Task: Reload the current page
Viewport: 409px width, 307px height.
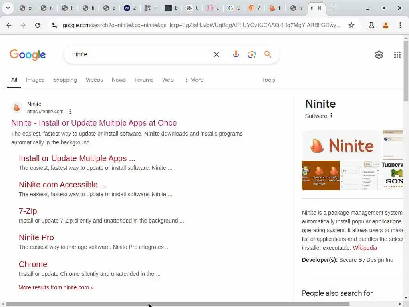Action: click(38, 25)
